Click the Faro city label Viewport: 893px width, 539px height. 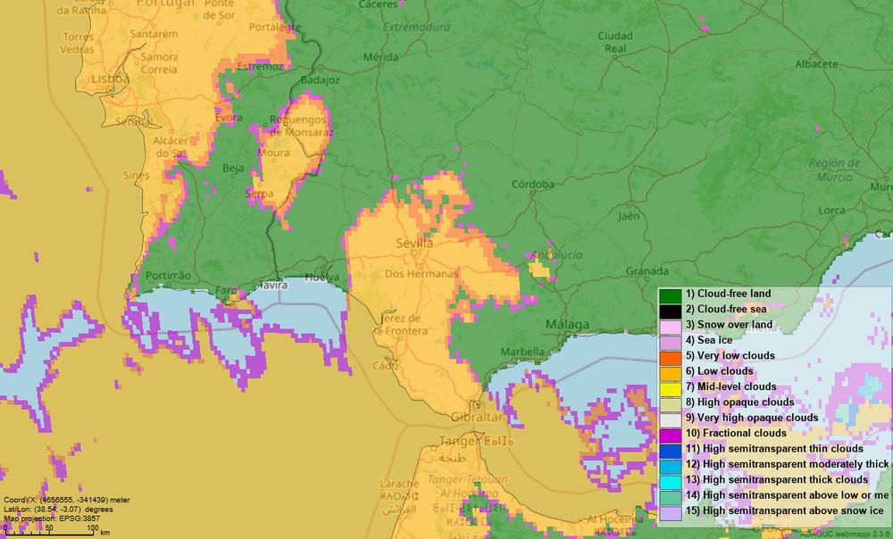226,290
